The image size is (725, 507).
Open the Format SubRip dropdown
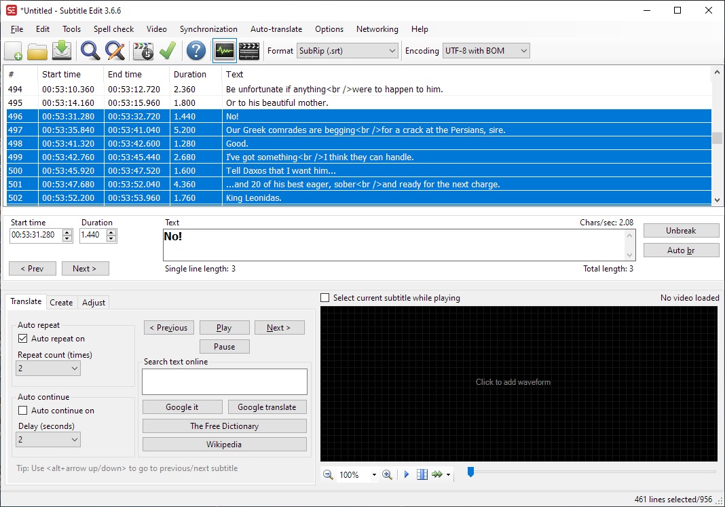(x=347, y=51)
